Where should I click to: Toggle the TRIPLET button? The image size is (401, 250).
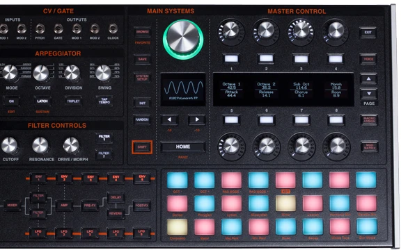(x=73, y=101)
